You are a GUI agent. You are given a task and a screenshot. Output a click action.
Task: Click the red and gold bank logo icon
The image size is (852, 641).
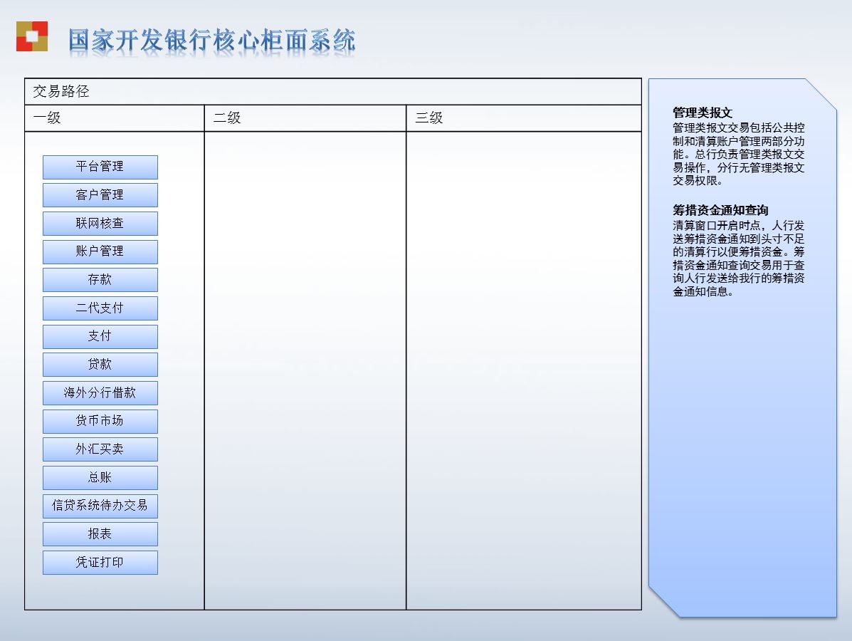[32, 36]
